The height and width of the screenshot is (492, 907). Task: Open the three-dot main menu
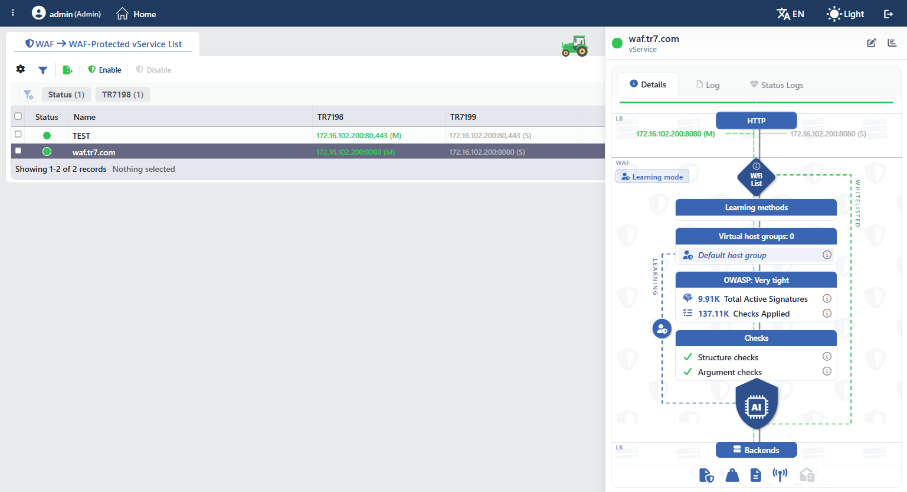pyautogui.click(x=13, y=12)
